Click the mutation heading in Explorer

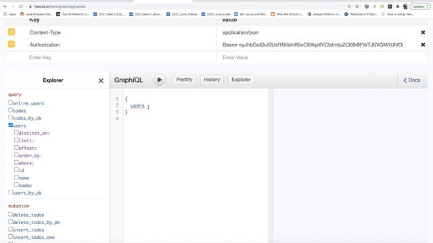(18, 206)
